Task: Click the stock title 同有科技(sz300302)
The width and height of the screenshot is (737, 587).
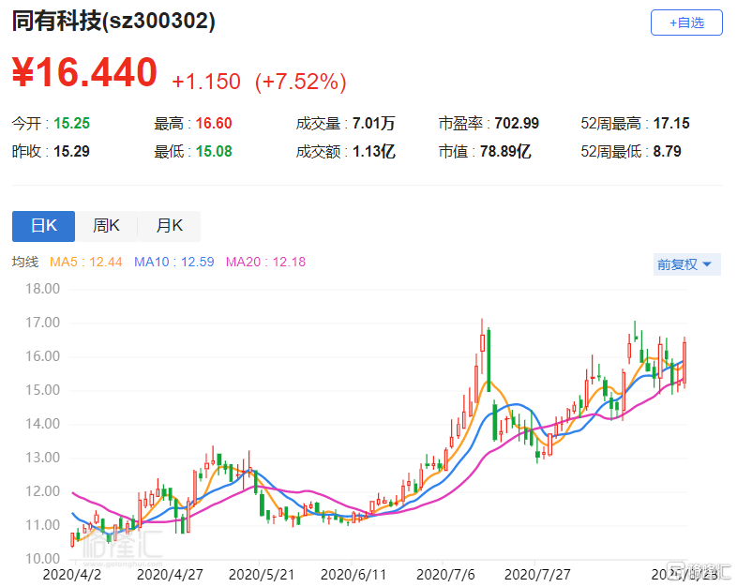Action: pos(113,22)
